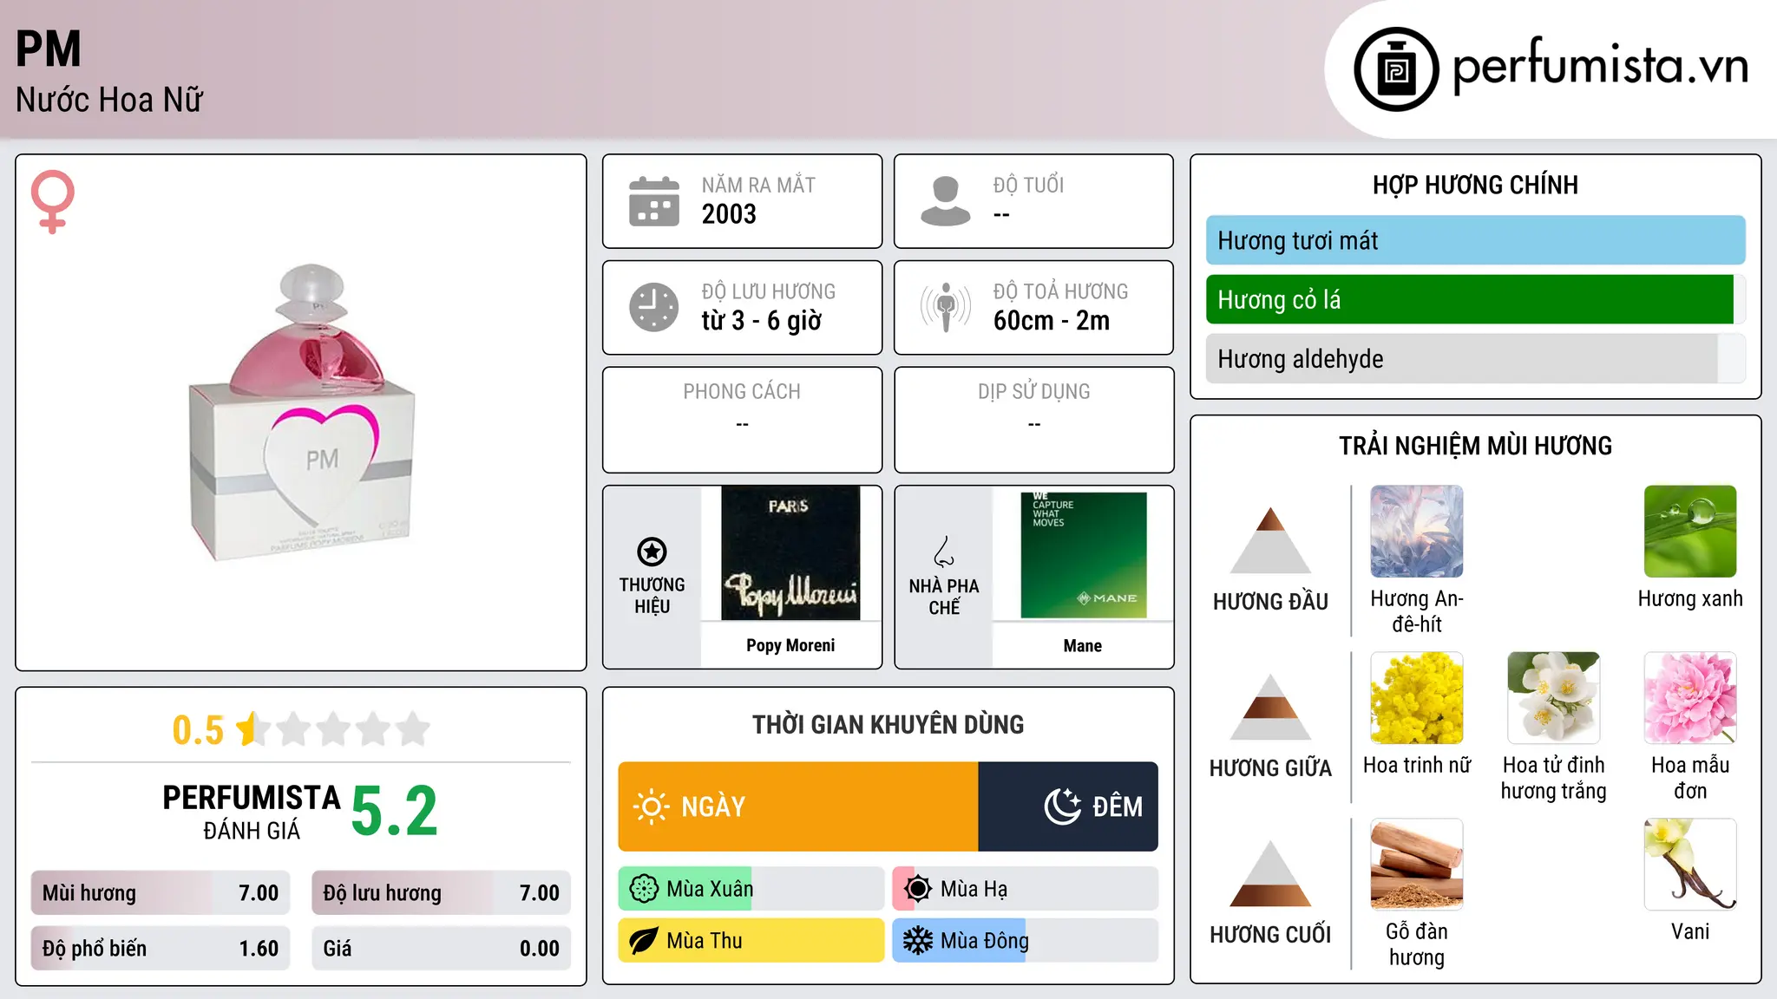Click the clock icon for Độ Lưu Hương
1777x999 pixels.
(x=654, y=307)
